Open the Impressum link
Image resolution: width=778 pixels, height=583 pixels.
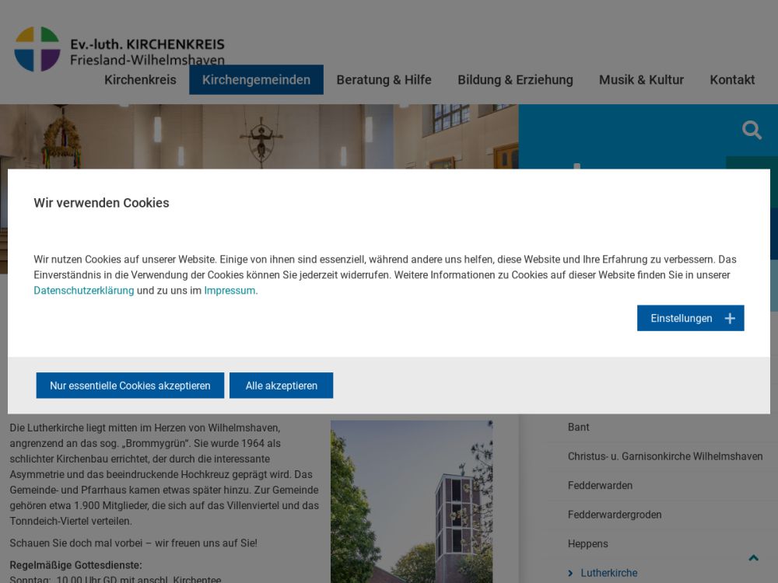230,291
